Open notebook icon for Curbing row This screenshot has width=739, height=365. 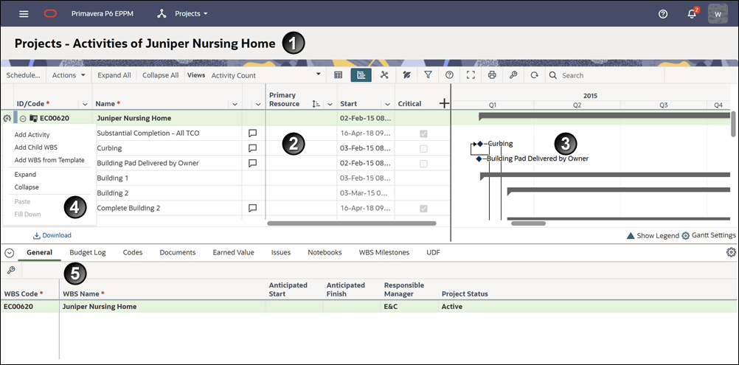(x=253, y=148)
